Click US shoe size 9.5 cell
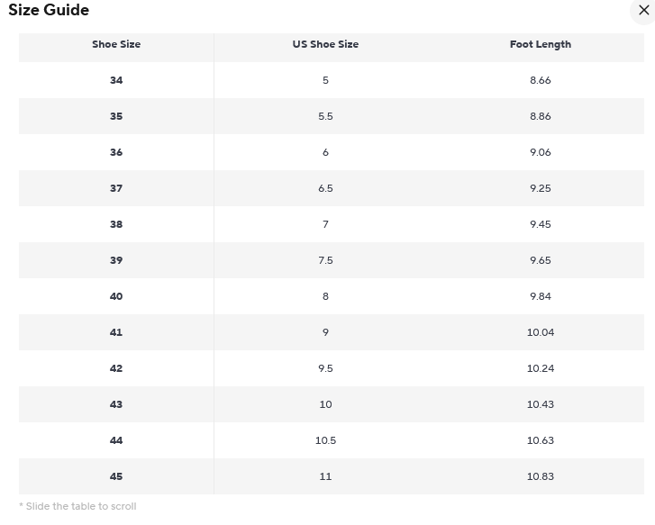 click(325, 368)
